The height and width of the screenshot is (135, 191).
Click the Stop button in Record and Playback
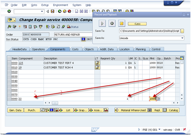click(x=122, y=23)
